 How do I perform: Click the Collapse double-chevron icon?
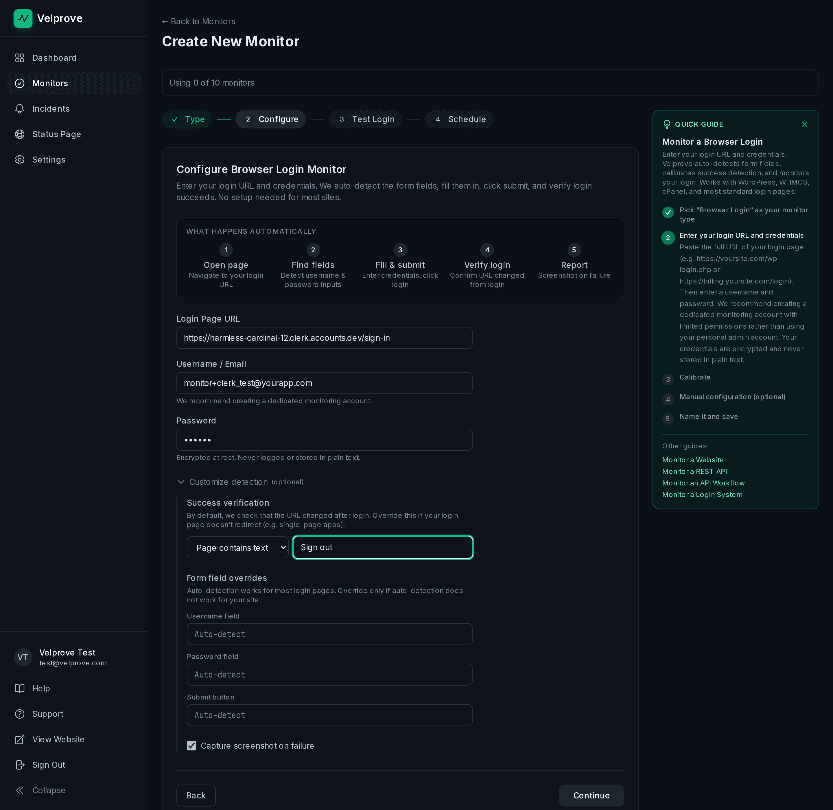pos(20,790)
